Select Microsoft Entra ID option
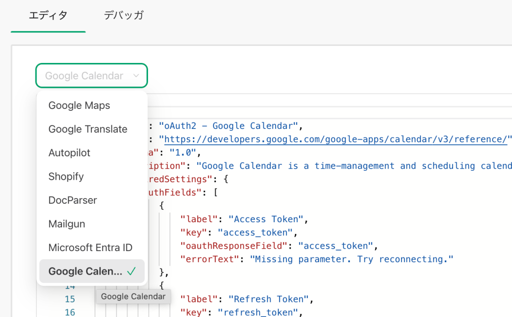The width and height of the screenshot is (512, 317). tap(92, 248)
